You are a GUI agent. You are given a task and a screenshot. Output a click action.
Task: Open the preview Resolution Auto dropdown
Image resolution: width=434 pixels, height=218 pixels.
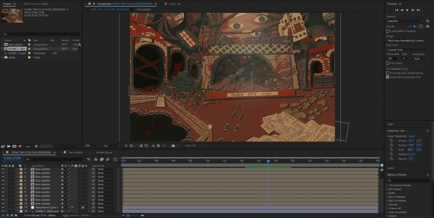pos(421,58)
